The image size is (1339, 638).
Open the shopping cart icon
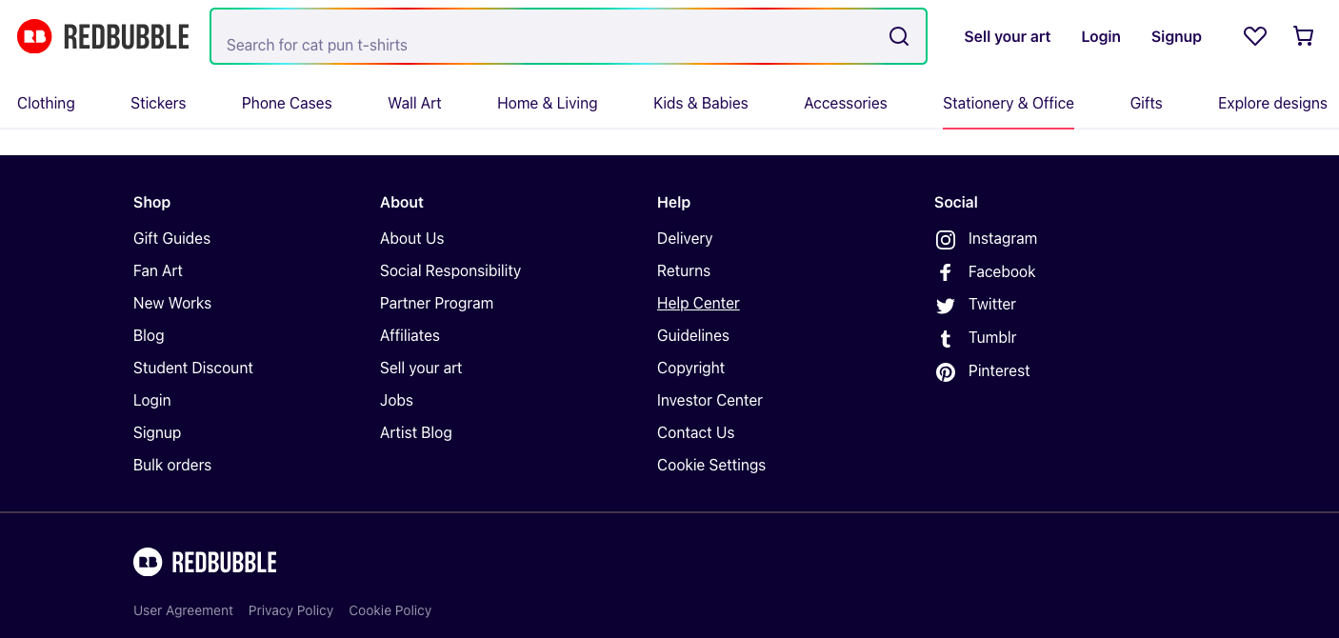(1303, 36)
